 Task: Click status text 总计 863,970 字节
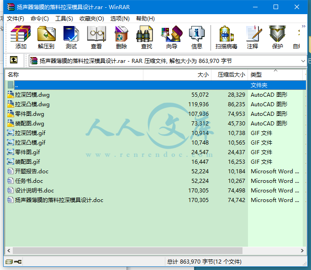[x=190, y=262]
